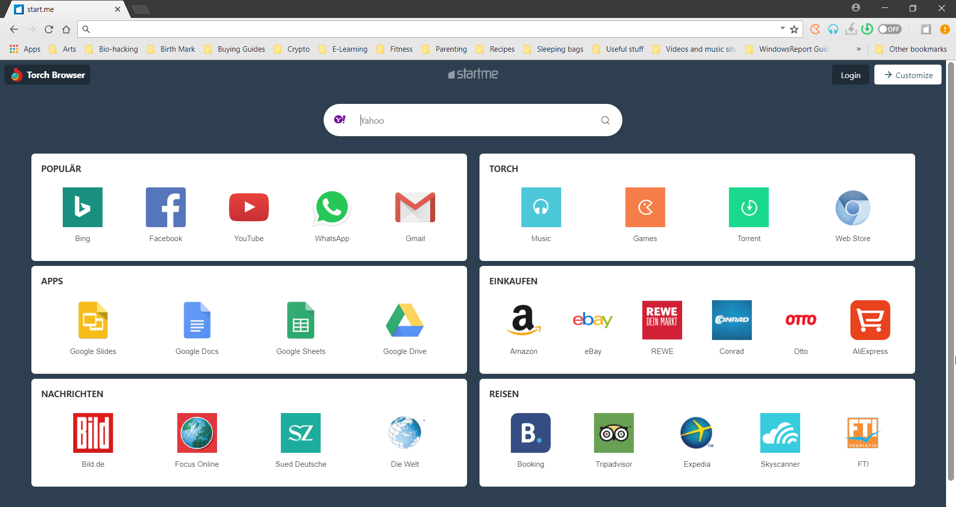
Task: Click the Login button
Action: 850,75
